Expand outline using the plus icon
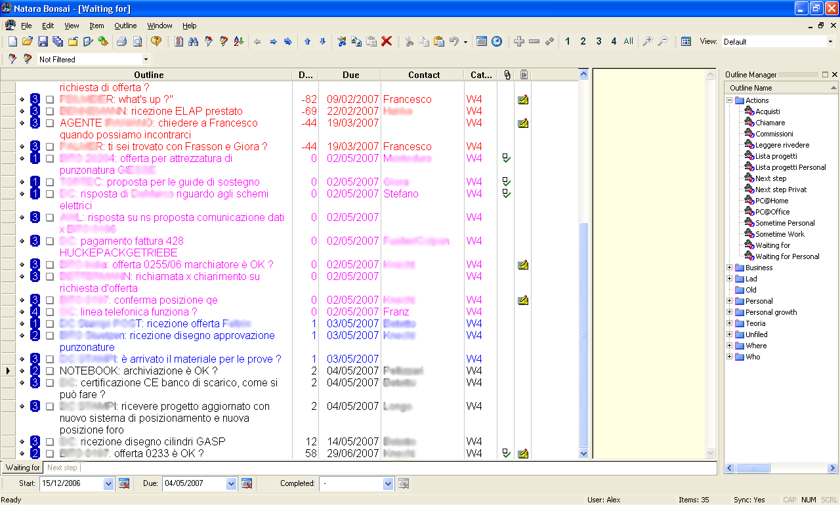Image resolution: width=840 pixels, height=505 pixels. pos(519,41)
